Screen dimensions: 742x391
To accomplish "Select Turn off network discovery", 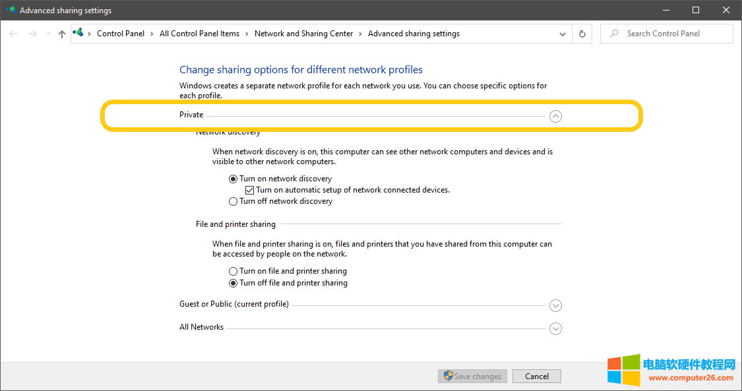I will [233, 202].
